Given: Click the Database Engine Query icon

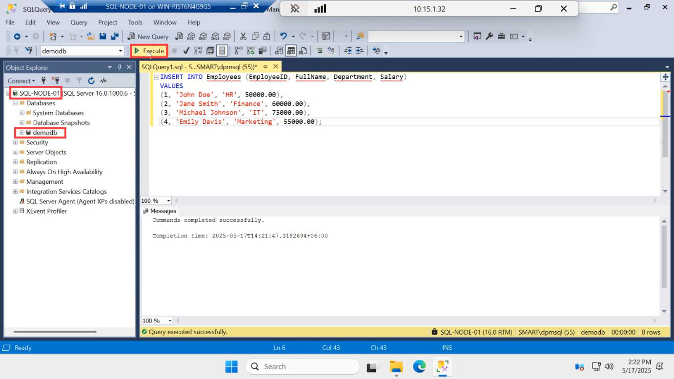Looking at the screenshot, I should pyautogui.click(x=179, y=36).
